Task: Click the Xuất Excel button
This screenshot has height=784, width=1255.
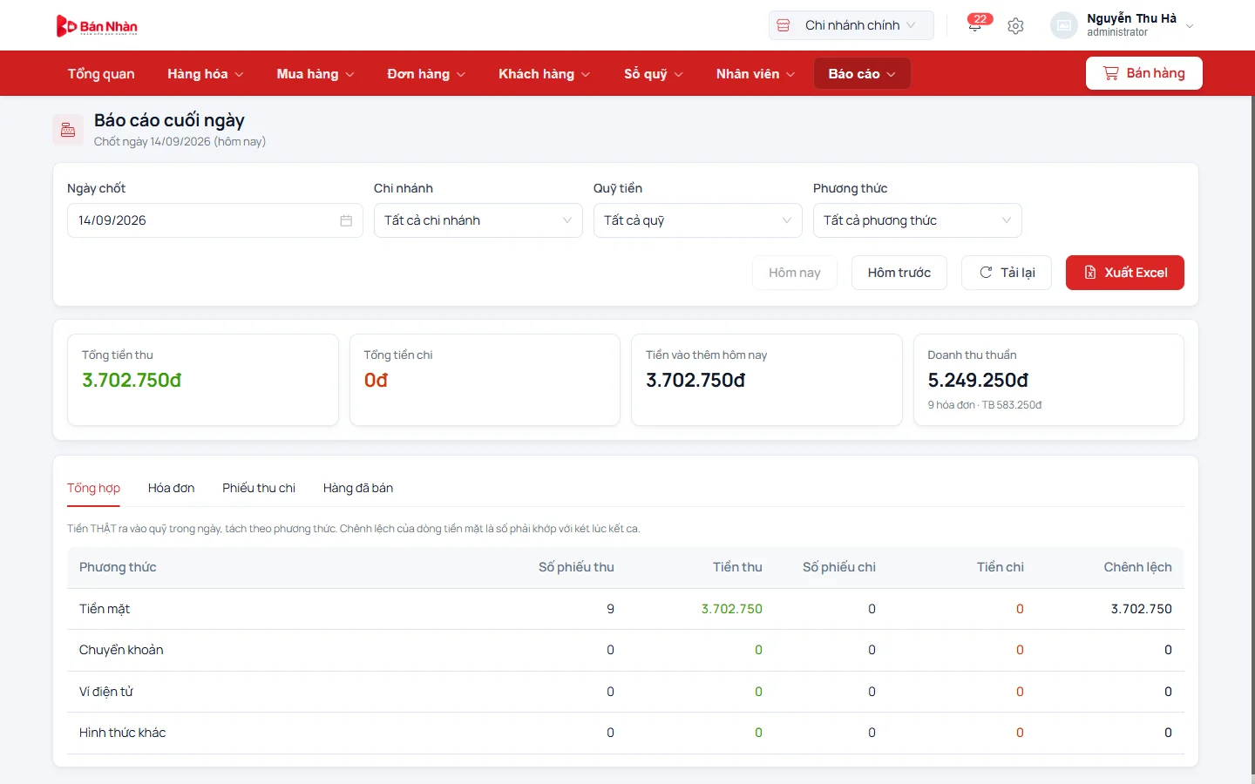Action: point(1124,273)
